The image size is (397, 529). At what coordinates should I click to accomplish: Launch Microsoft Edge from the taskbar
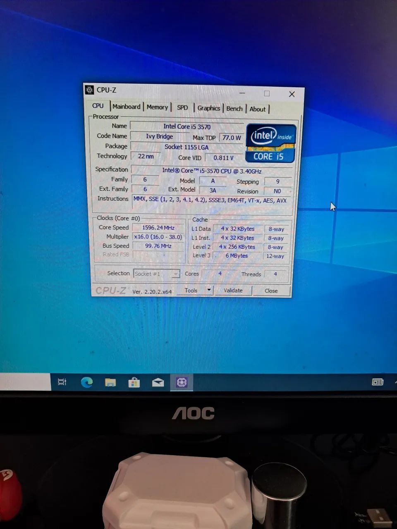point(87,382)
